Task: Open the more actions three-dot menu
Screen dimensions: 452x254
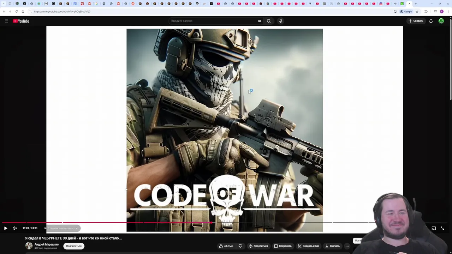Action: point(347,246)
